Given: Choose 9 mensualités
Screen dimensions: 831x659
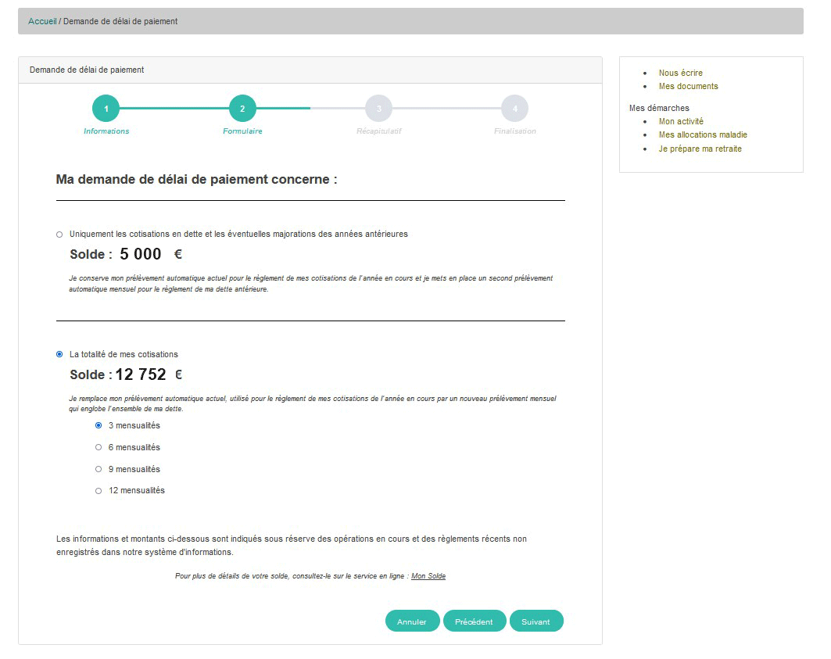Looking at the screenshot, I should 99,469.
